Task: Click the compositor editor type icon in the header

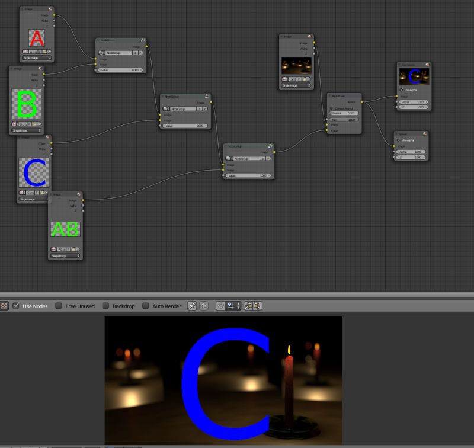Action: pos(5,306)
